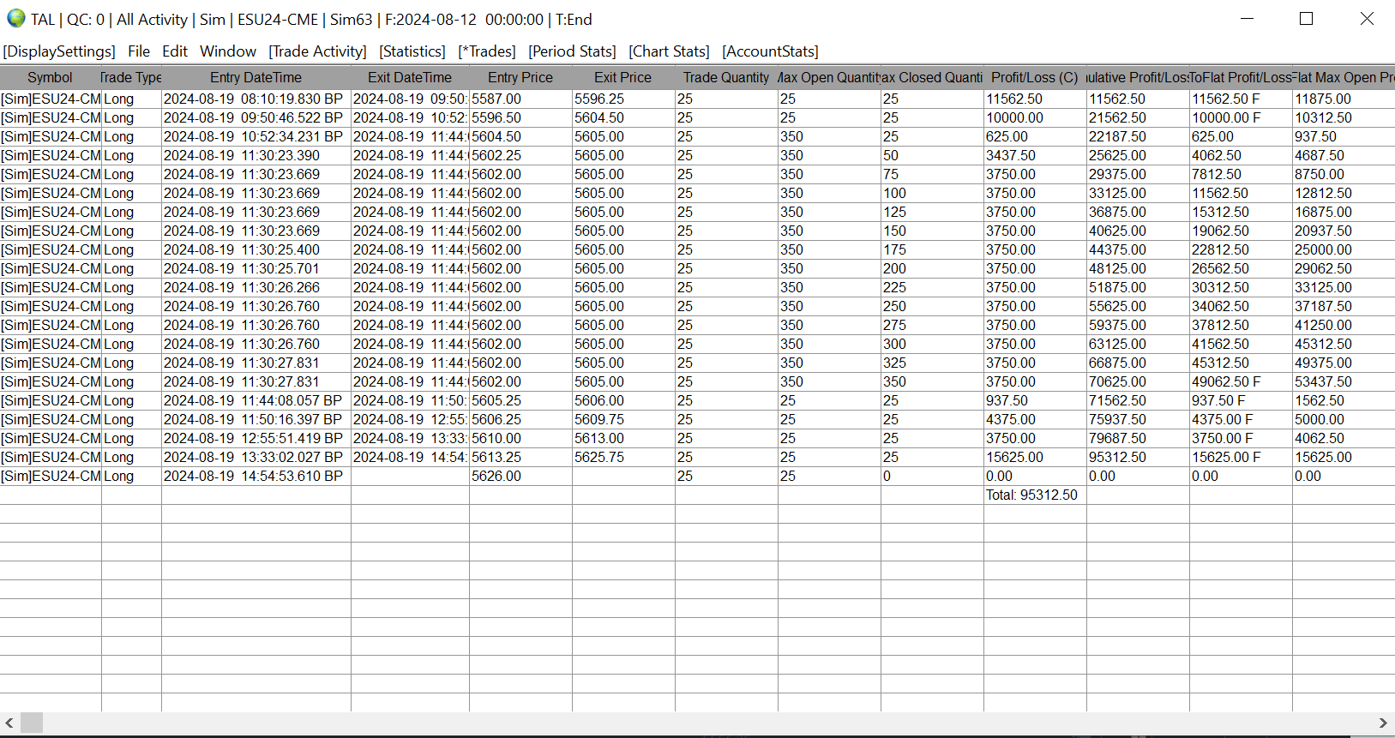Select entry time 10:52:34.231 BP cell
The image size is (1395, 738).
click(256, 136)
